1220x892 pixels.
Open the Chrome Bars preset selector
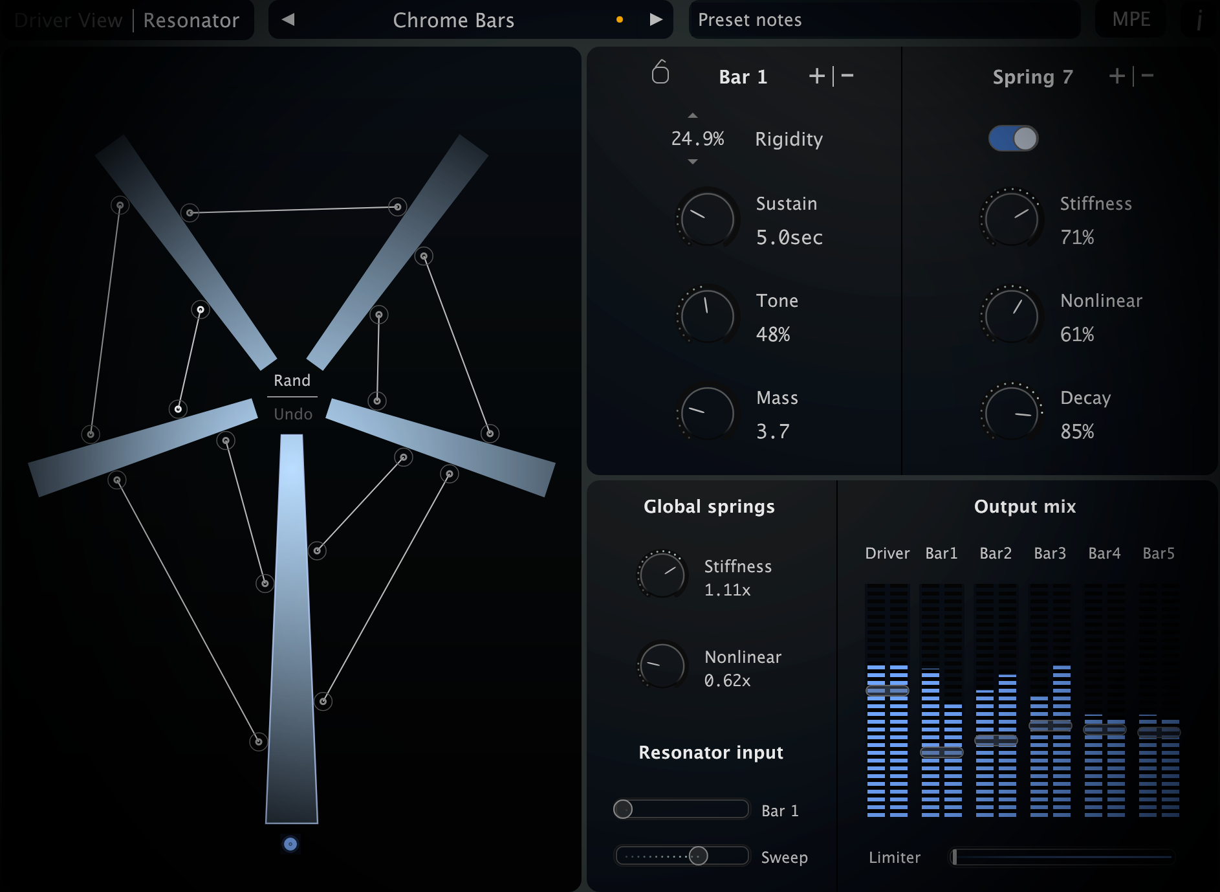(x=453, y=20)
